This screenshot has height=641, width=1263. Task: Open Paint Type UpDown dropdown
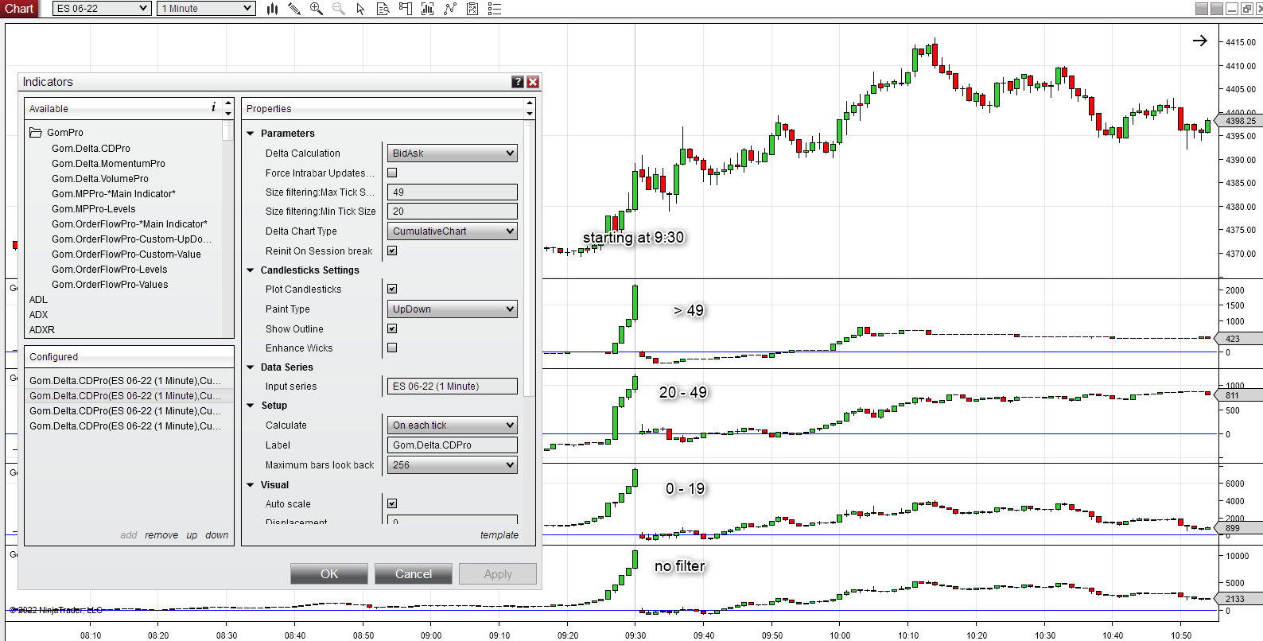[x=453, y=309]
